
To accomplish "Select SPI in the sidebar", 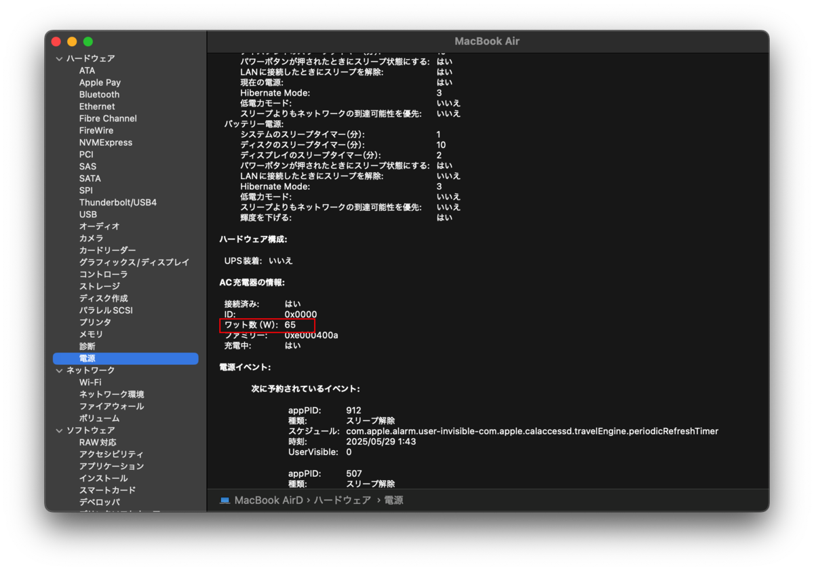I will 85,191.
